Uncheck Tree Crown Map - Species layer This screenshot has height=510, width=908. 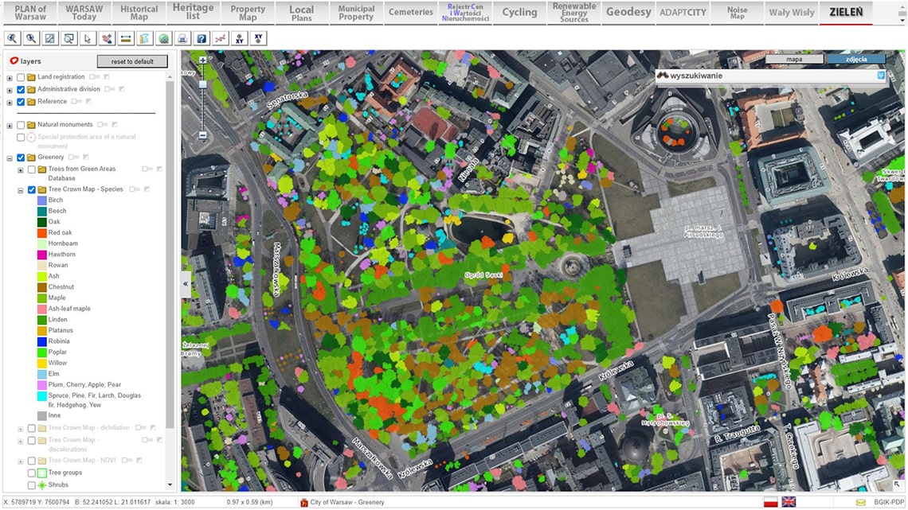(x=32, y=189)
